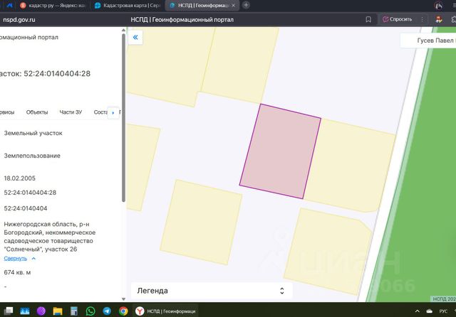
Task: Open Telegram from taskbar
Action: pos(107,311)
